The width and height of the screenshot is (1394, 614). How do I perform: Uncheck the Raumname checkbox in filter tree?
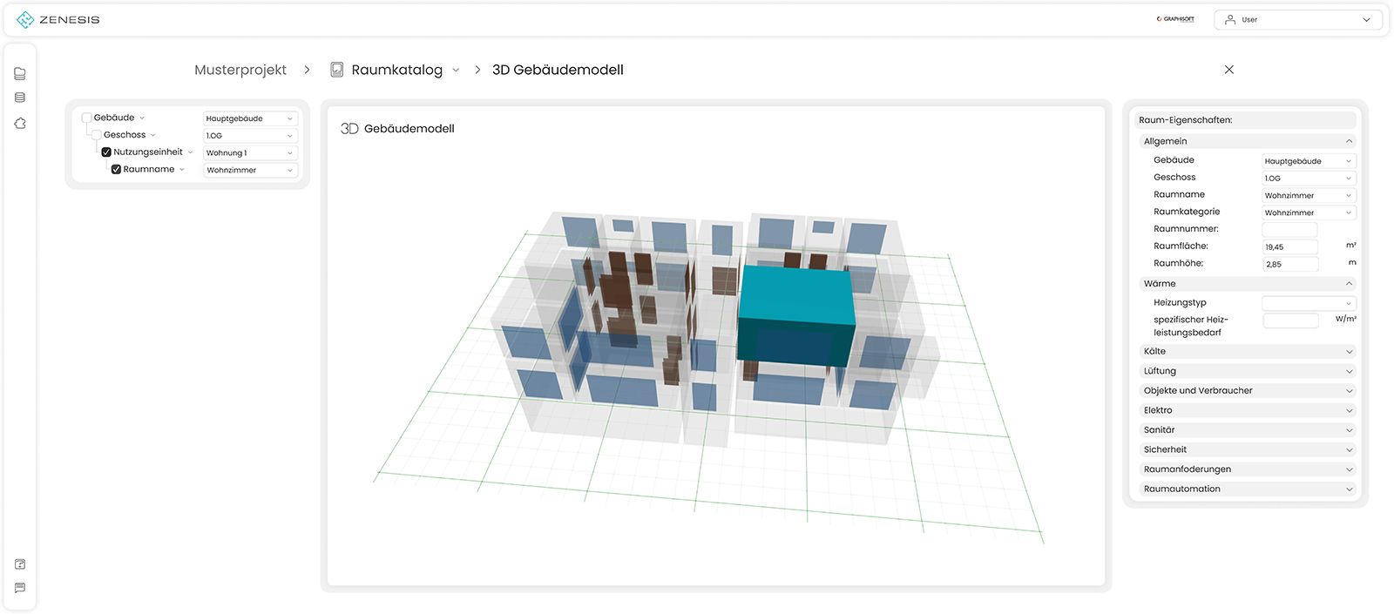pos(116,170)
